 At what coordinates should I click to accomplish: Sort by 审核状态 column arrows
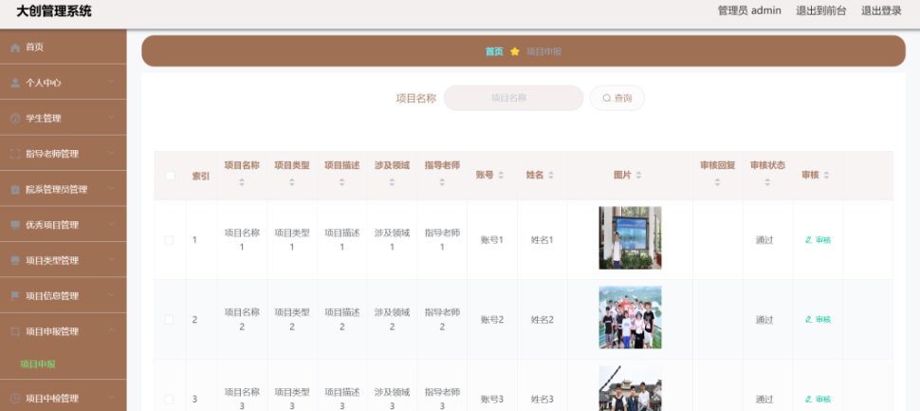(x=767, y=182)
